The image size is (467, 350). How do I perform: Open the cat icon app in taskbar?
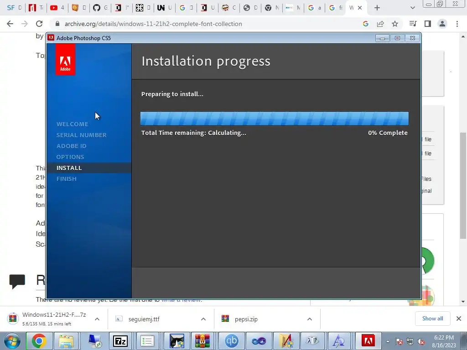177,341
